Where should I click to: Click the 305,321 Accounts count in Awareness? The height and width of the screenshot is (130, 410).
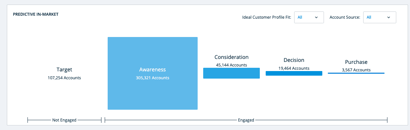[152, 78]
